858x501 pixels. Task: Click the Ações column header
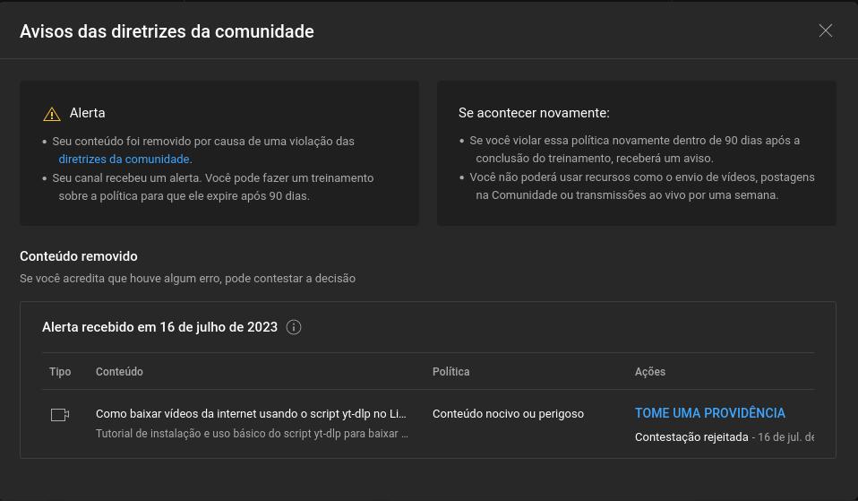tap(650, 372)
